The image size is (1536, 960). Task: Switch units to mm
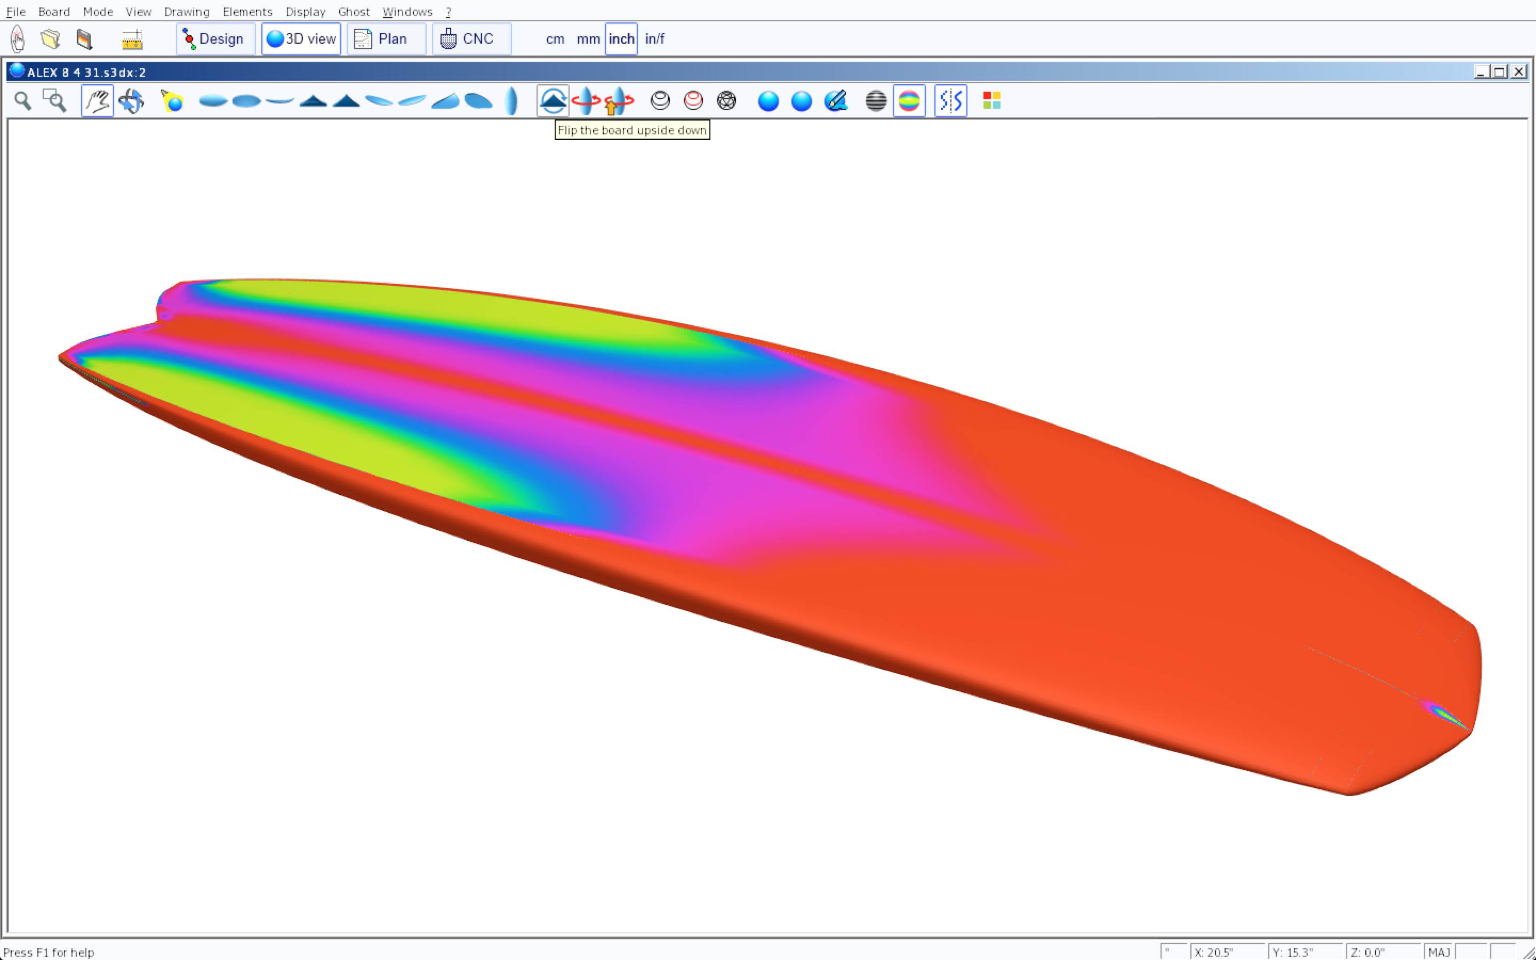pyautogui.click(x=588, y=39)
